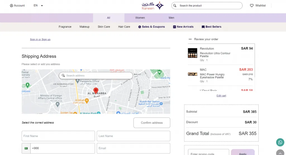Focus the Search the product field

pyautogui.click(x=207, y=6)
